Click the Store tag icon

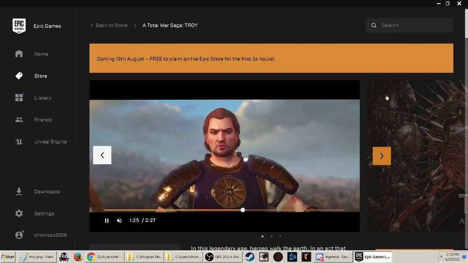click(19, 76)
